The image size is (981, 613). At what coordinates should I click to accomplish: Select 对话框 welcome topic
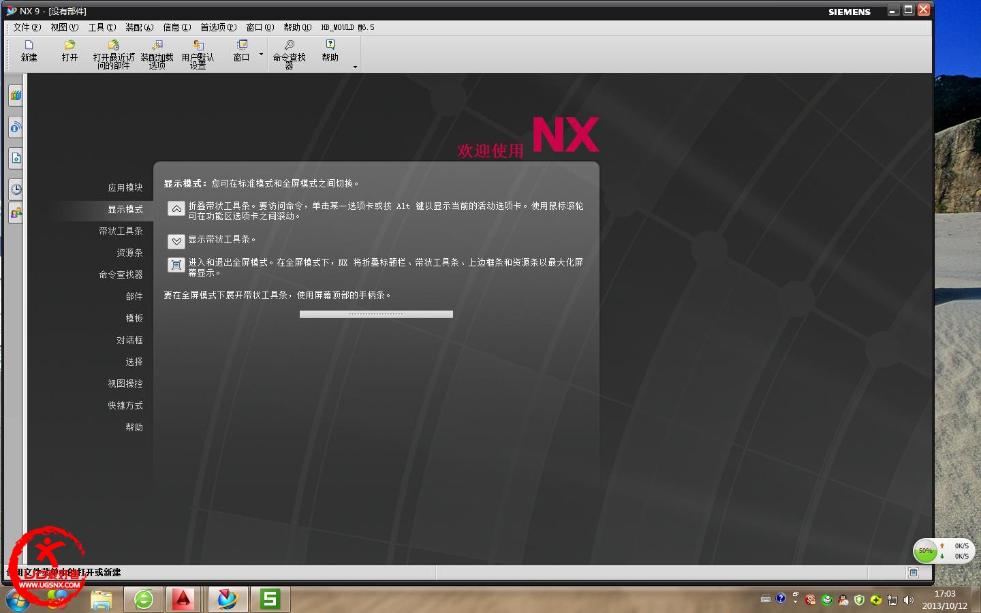[129, 340]
